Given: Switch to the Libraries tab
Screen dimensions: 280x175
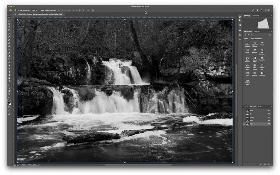Looking at the screenshot, I should [256, 31].
